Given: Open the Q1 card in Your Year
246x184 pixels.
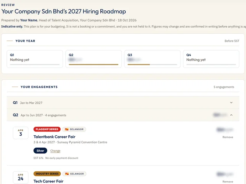Looking at the screenshot, I should click(35, 59).
